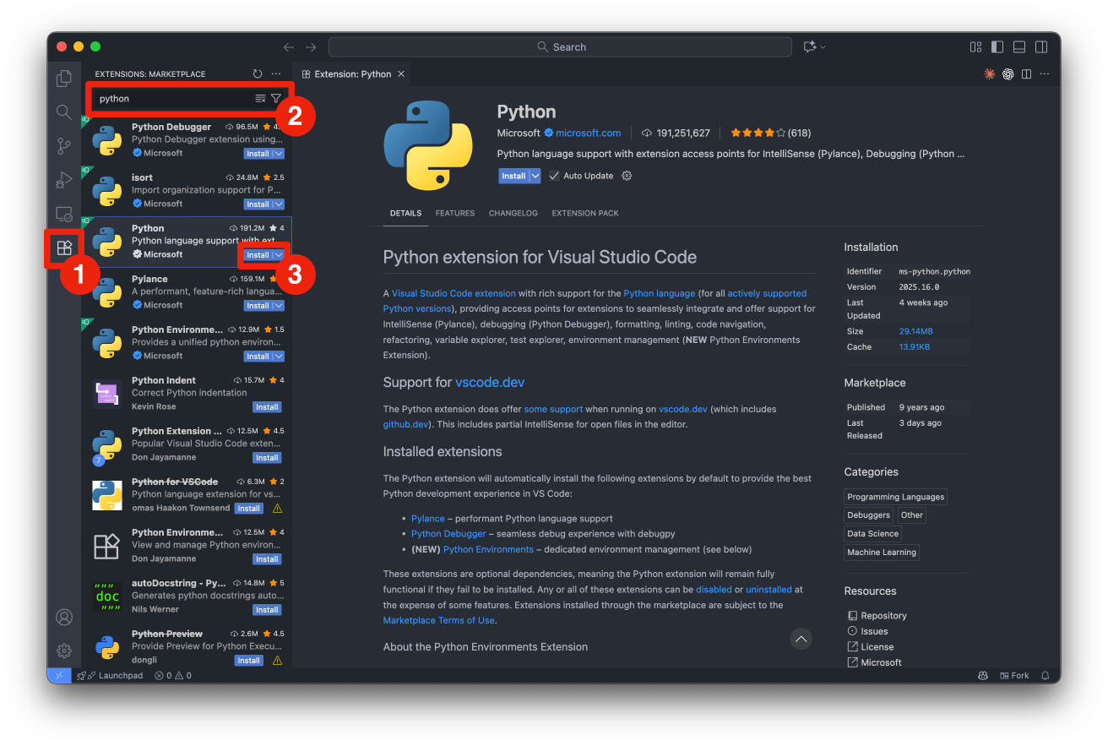Open the Extensions view icon
The width and height of the screenshot is (1108, 746).
(x=64, y=248)
